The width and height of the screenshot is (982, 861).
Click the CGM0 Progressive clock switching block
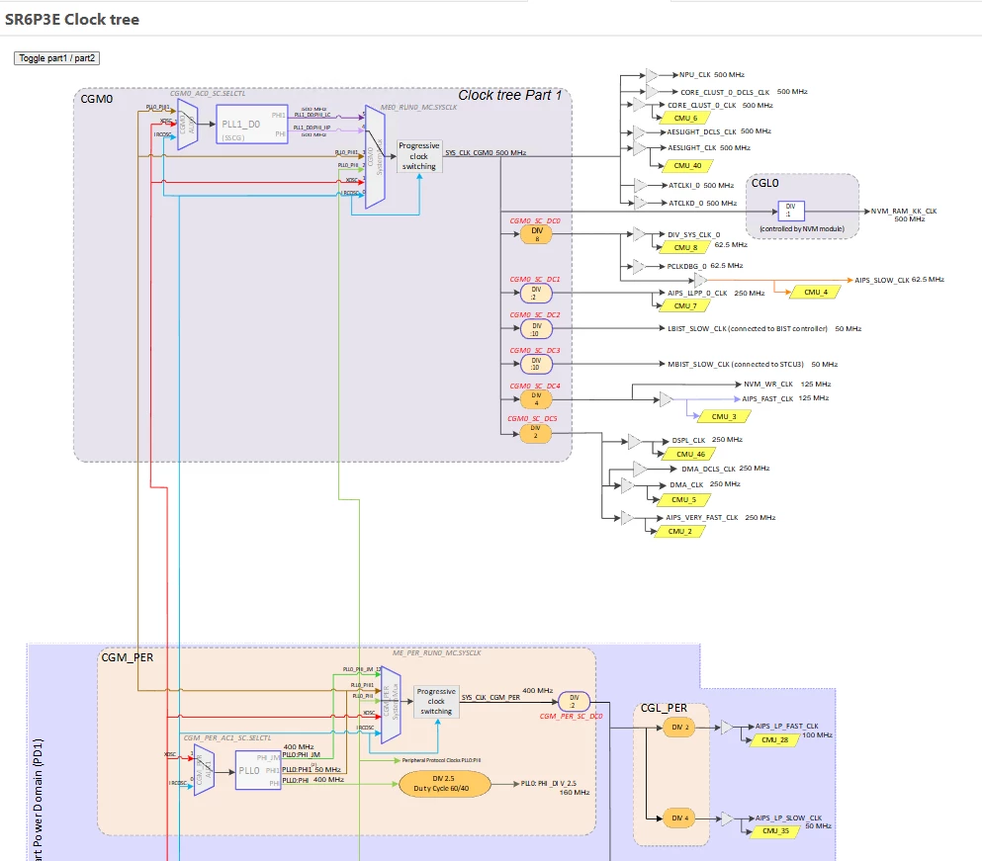[419, 156]
